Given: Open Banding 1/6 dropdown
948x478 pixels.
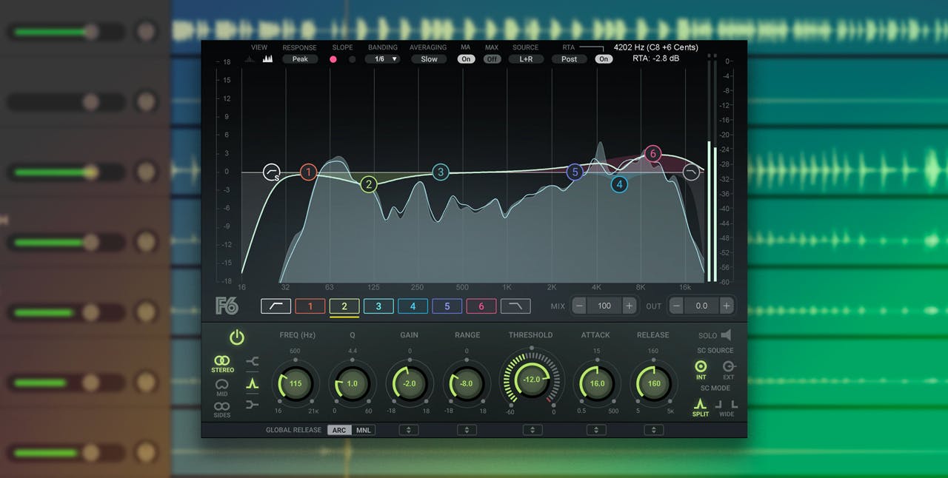Looking at the screenshot, I should point(382,59).
